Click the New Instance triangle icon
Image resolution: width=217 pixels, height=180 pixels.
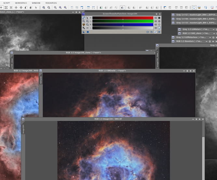tap(84, 32)
